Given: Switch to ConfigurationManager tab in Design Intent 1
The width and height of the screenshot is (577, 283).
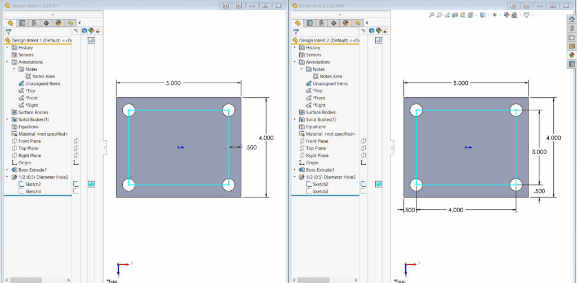Looking at the screenshot, I should pos(34,23).
